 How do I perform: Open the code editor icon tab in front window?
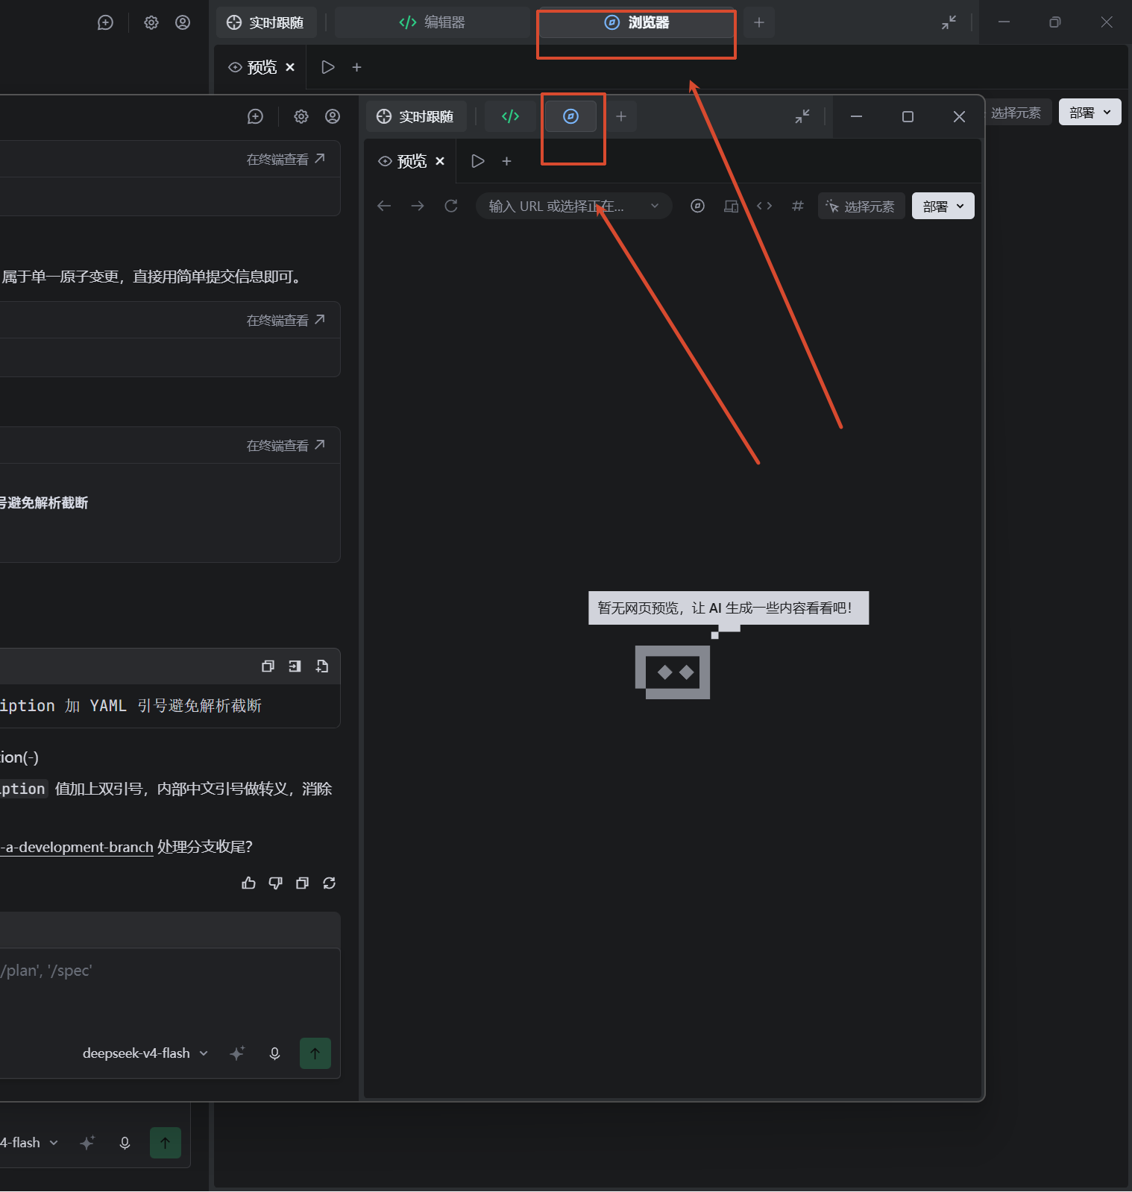[510, 116]
